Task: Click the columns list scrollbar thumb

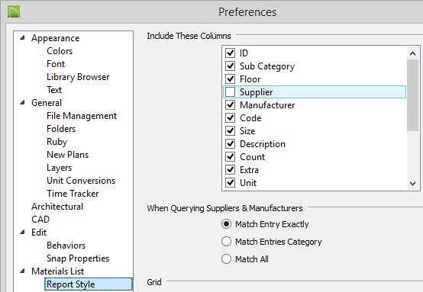Action: [x=412, y=95]
